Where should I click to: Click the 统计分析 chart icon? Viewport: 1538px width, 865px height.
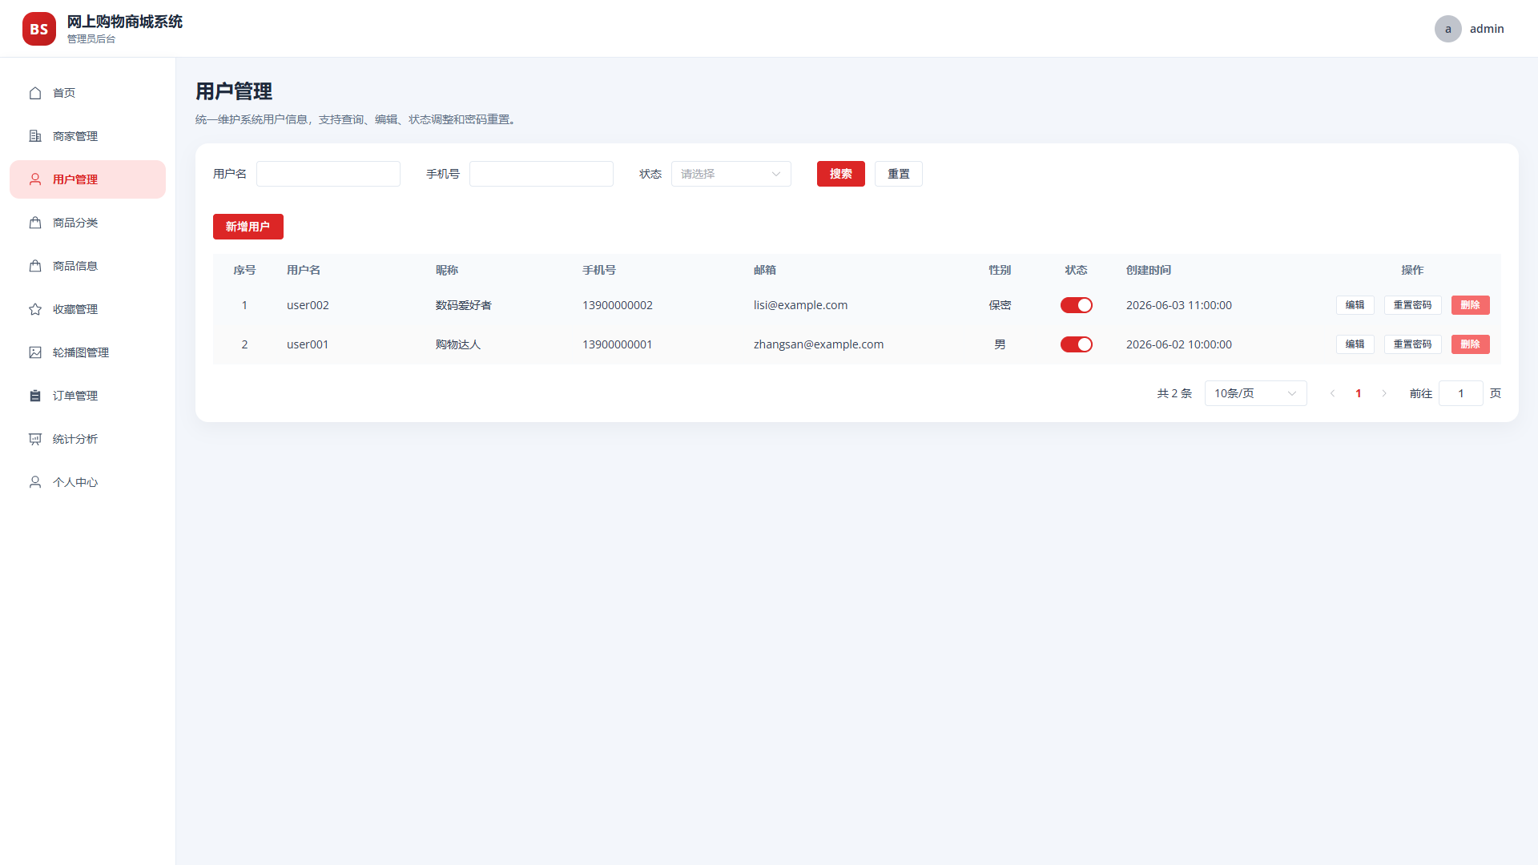[35, 439]
